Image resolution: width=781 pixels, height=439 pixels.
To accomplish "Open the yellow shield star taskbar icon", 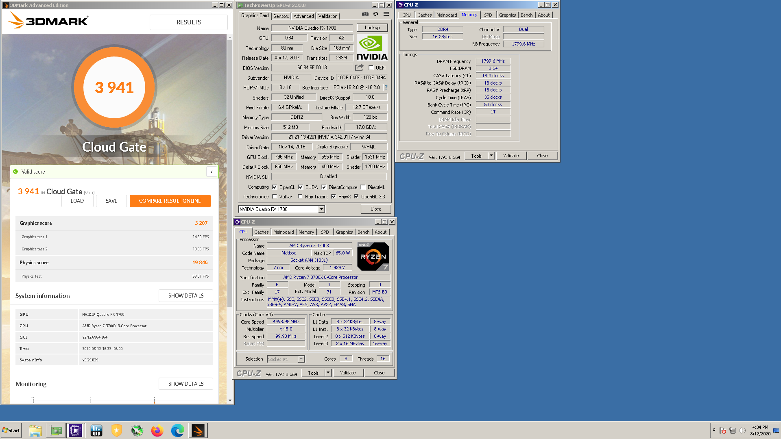I will pos(117,430).
